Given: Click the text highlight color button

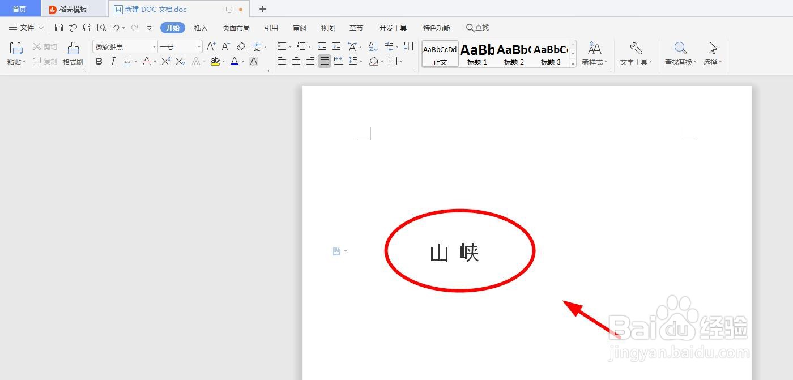Looking at the screenshot, I should point(215,61).
